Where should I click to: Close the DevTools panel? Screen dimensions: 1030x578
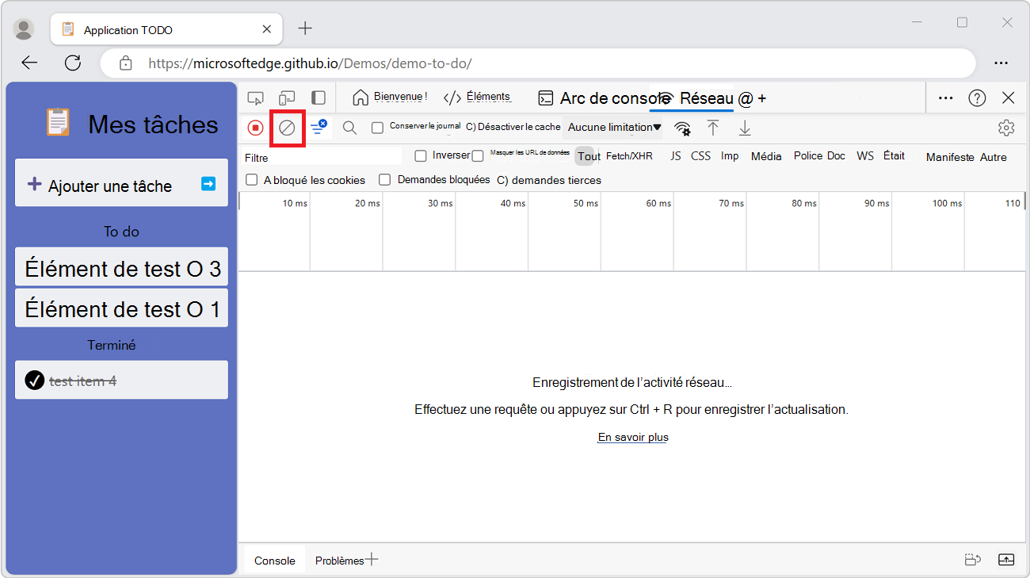point(1008,98)
